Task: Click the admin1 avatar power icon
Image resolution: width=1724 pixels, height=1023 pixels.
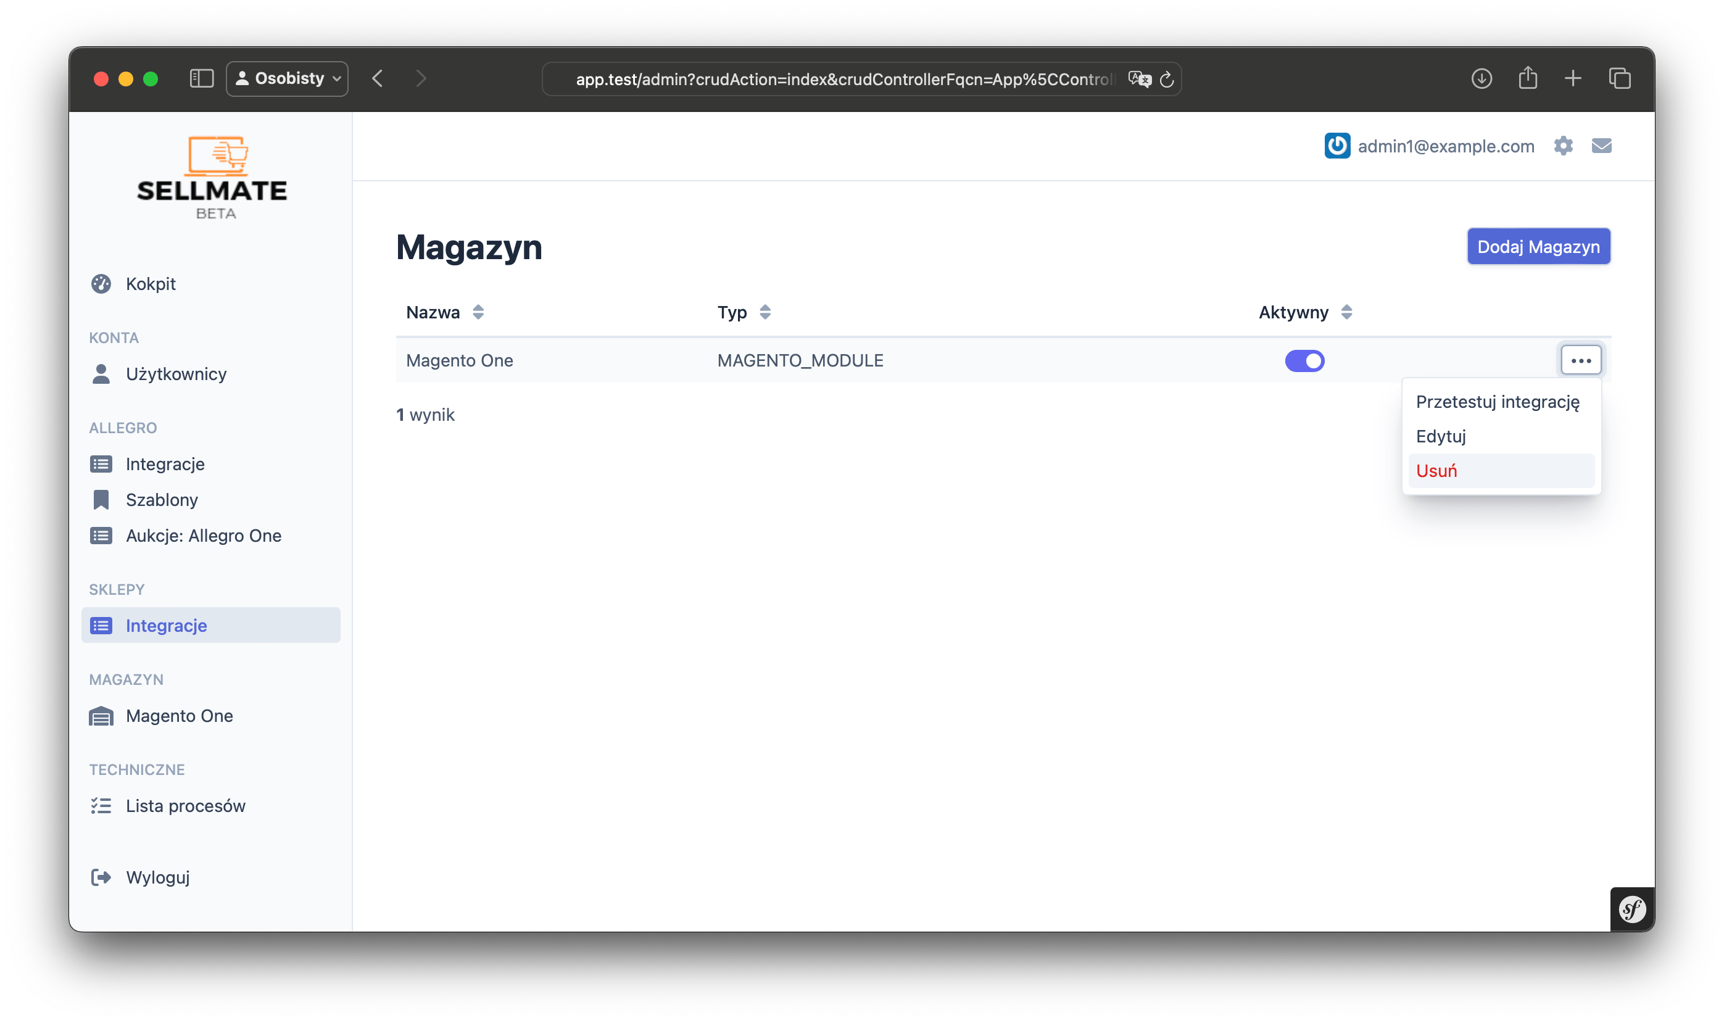Action: coord(1337,146)
